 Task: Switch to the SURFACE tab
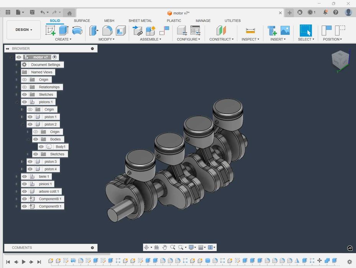click(x=82, y=21)
